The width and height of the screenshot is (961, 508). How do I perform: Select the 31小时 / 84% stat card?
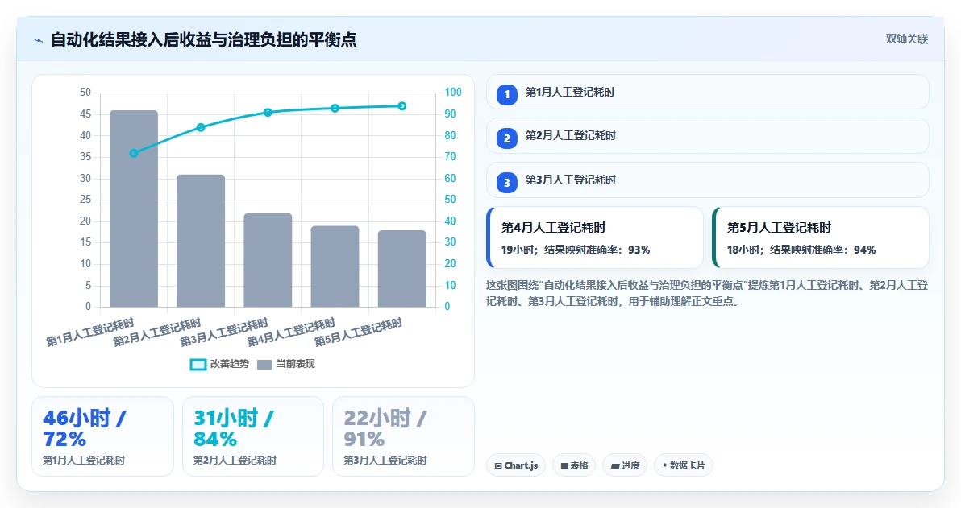pos(253,436)
